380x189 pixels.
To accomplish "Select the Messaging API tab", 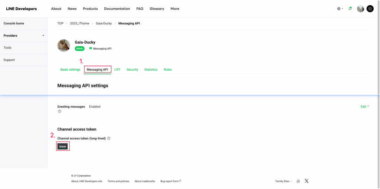I will [98, 70].
